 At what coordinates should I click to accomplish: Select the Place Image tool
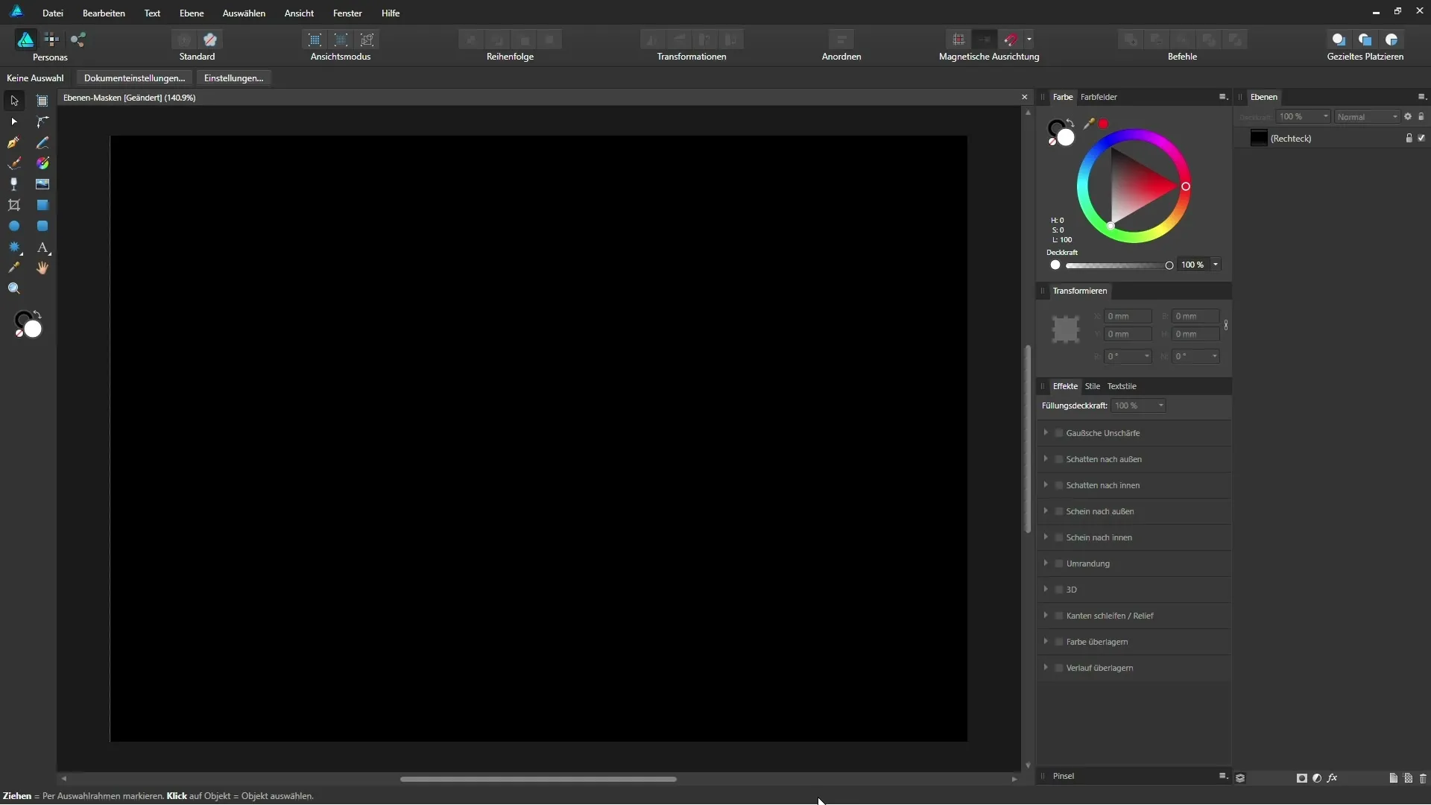click(42, 184)
